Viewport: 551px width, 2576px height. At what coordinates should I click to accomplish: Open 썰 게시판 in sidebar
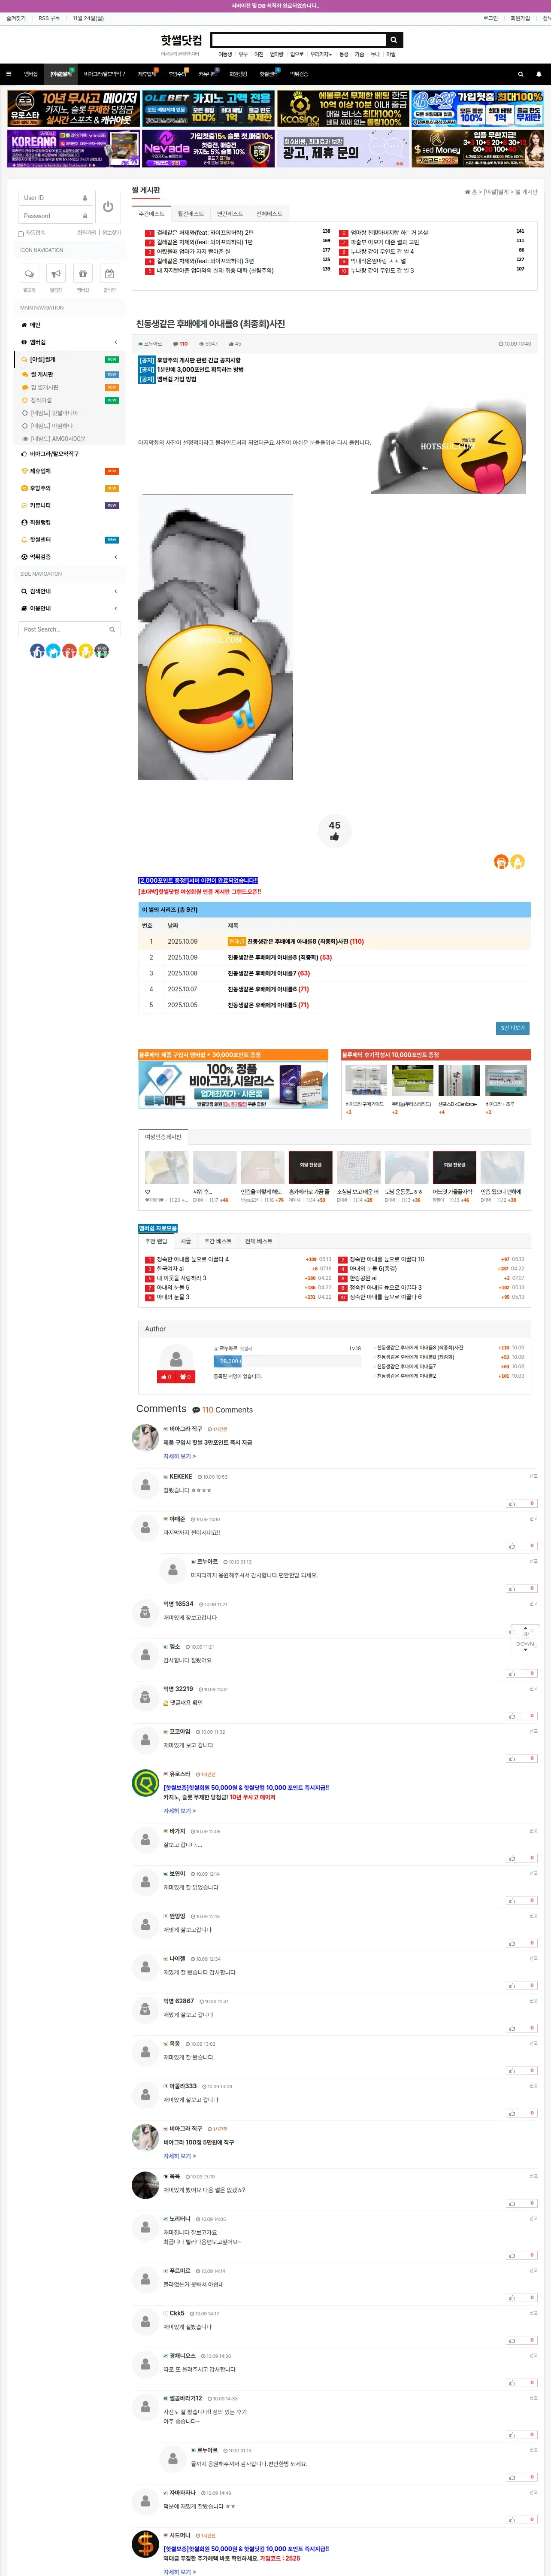[x=42, y=374]
